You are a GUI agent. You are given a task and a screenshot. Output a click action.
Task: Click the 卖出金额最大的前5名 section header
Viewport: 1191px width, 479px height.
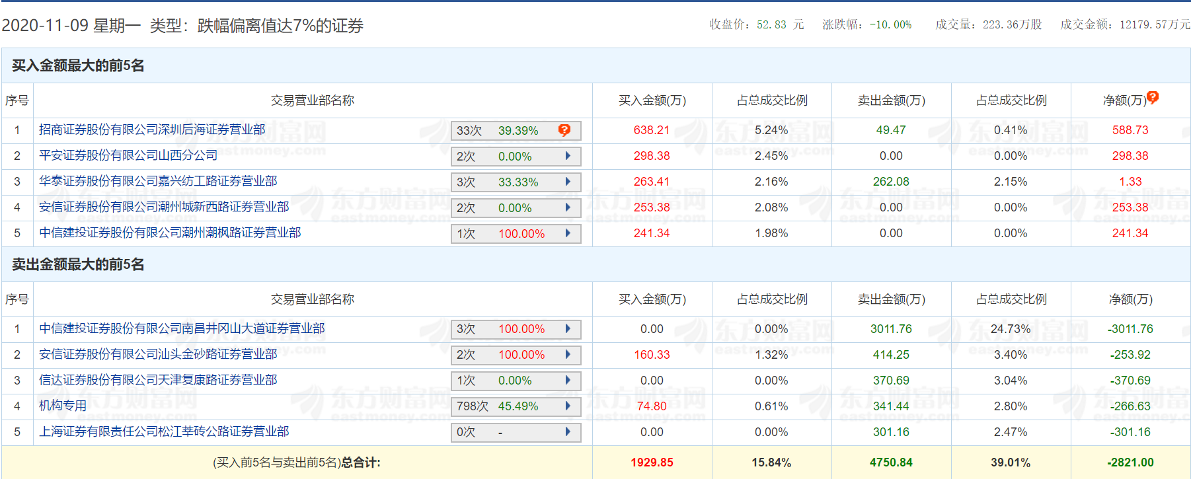(78, 264)
